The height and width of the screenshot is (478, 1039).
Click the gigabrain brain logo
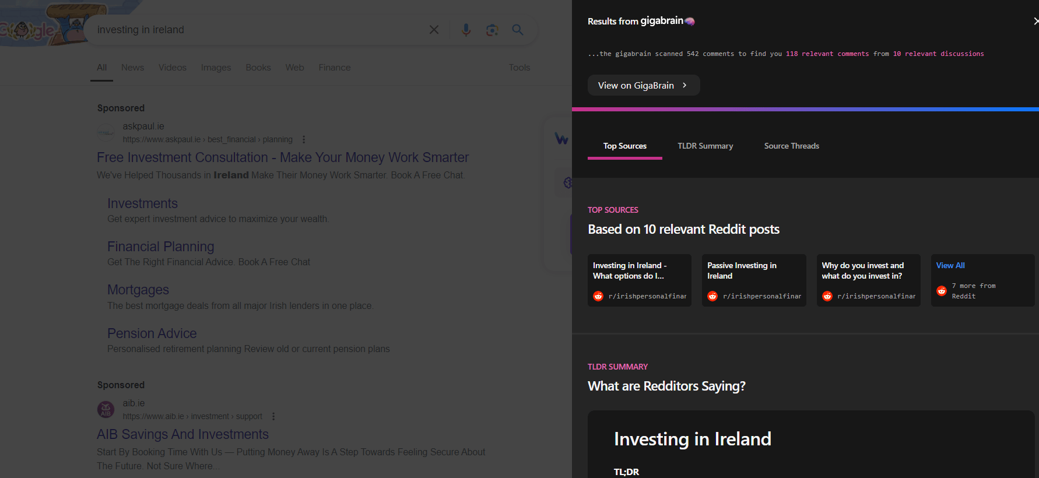coord(690,22)
